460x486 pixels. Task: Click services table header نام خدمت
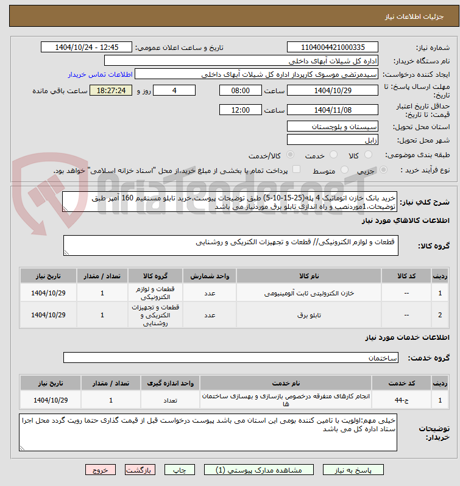point(286,384)
